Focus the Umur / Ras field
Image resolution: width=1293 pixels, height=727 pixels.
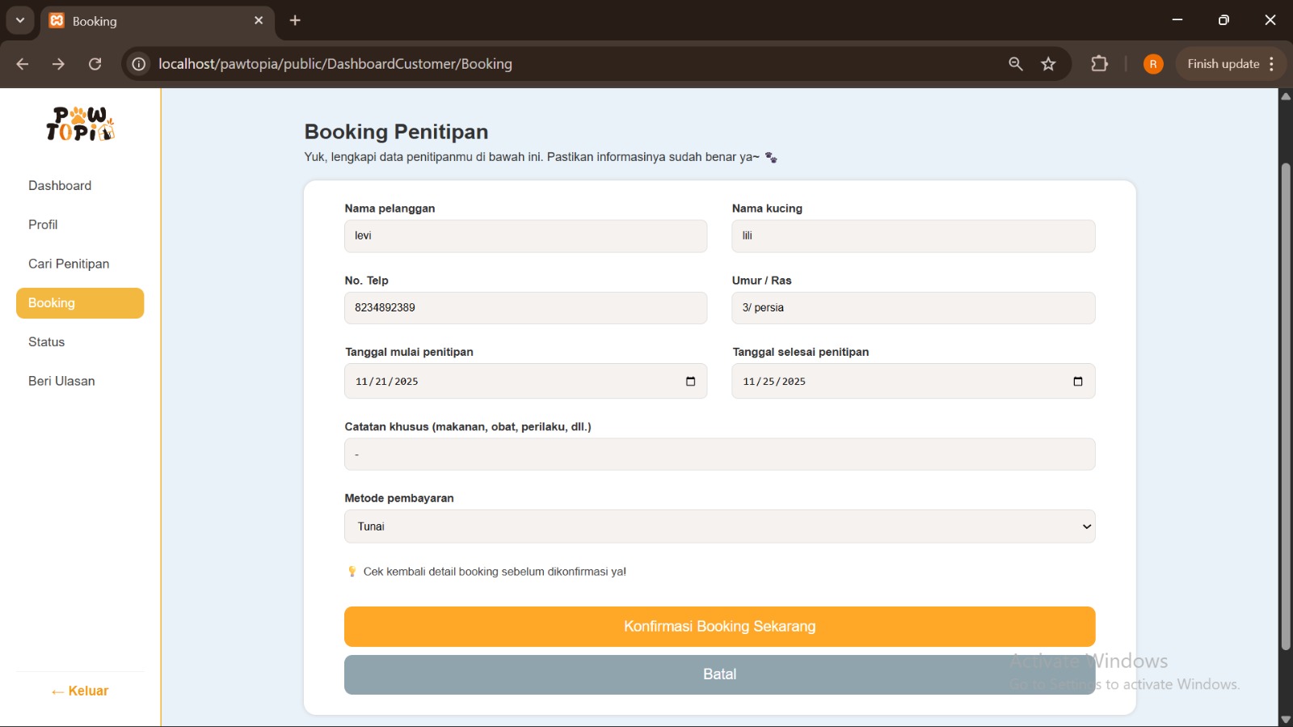(913, 308)
